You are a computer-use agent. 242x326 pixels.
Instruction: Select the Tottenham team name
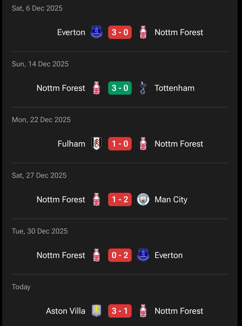pos(174,88)
